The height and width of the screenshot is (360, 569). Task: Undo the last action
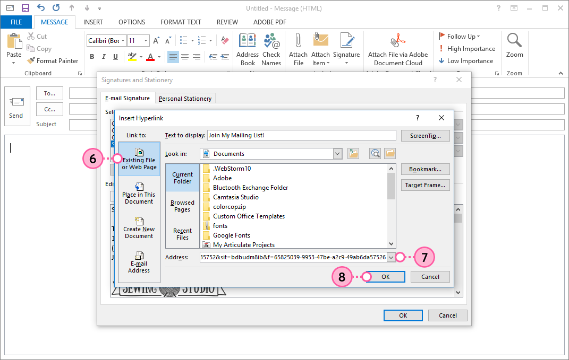click(40, 8)
